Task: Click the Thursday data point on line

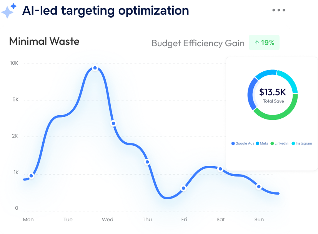Action: (x=147, y=162)
